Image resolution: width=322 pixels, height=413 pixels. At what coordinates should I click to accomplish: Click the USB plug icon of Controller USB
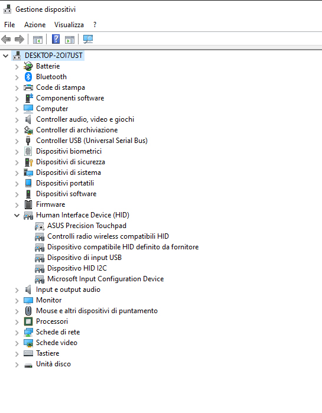[28, 141]
